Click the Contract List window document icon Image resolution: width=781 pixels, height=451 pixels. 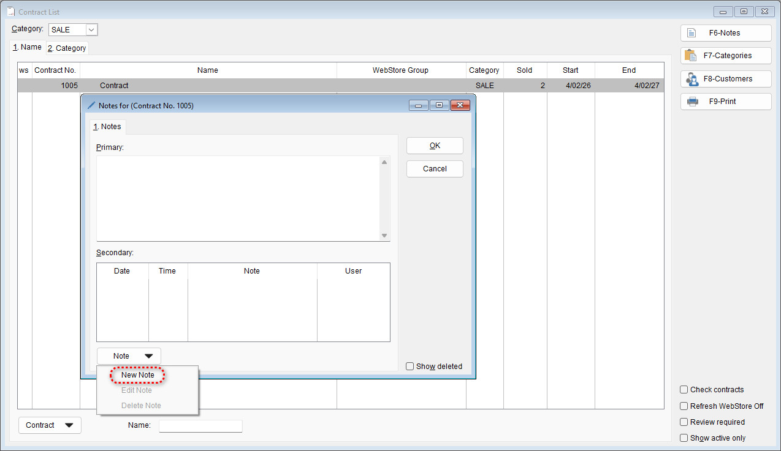[x=10, y=12]
